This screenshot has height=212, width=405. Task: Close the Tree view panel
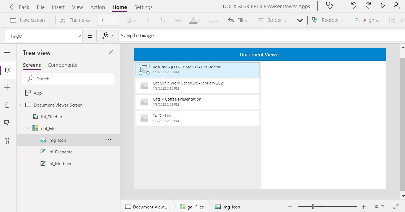click(x=111, y=52)
